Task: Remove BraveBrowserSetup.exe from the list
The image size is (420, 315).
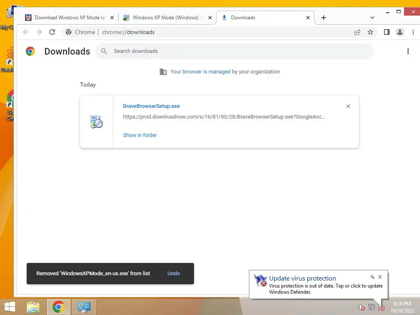Action: [348, 106]
